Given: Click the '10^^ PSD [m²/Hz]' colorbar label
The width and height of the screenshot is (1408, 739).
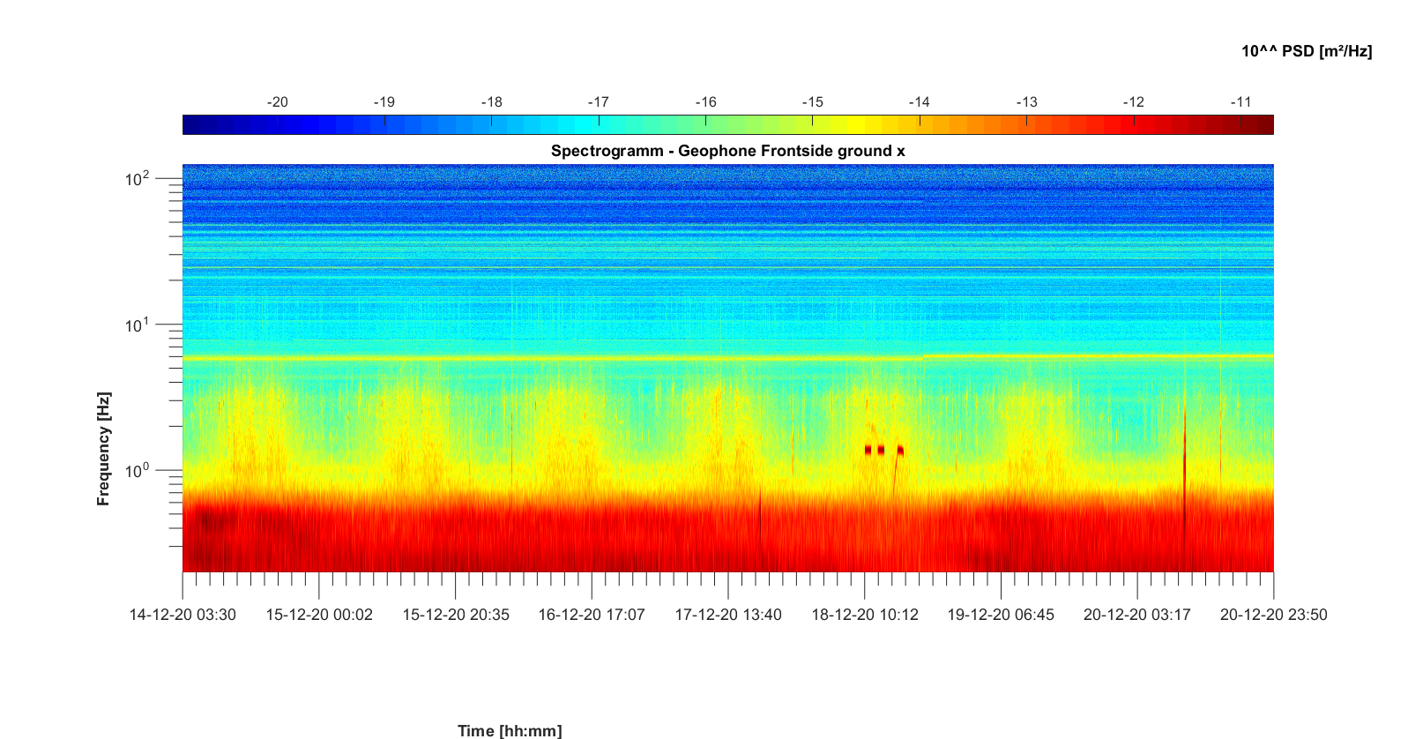Looking at the screenshot, I should click(x=1306, y=51).
